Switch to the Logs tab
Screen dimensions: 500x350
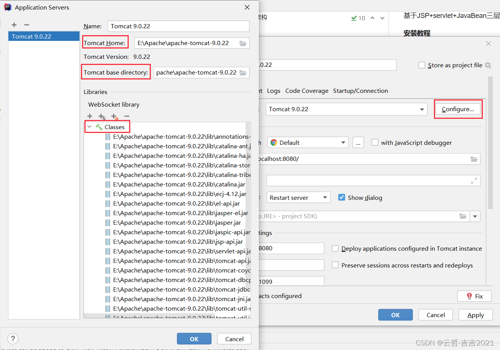273,91
